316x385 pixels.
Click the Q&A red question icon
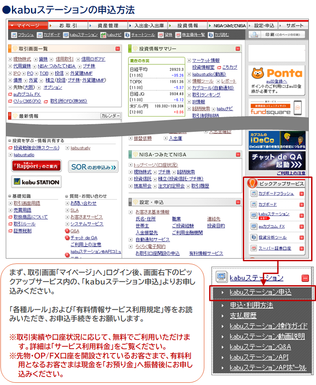67,231
